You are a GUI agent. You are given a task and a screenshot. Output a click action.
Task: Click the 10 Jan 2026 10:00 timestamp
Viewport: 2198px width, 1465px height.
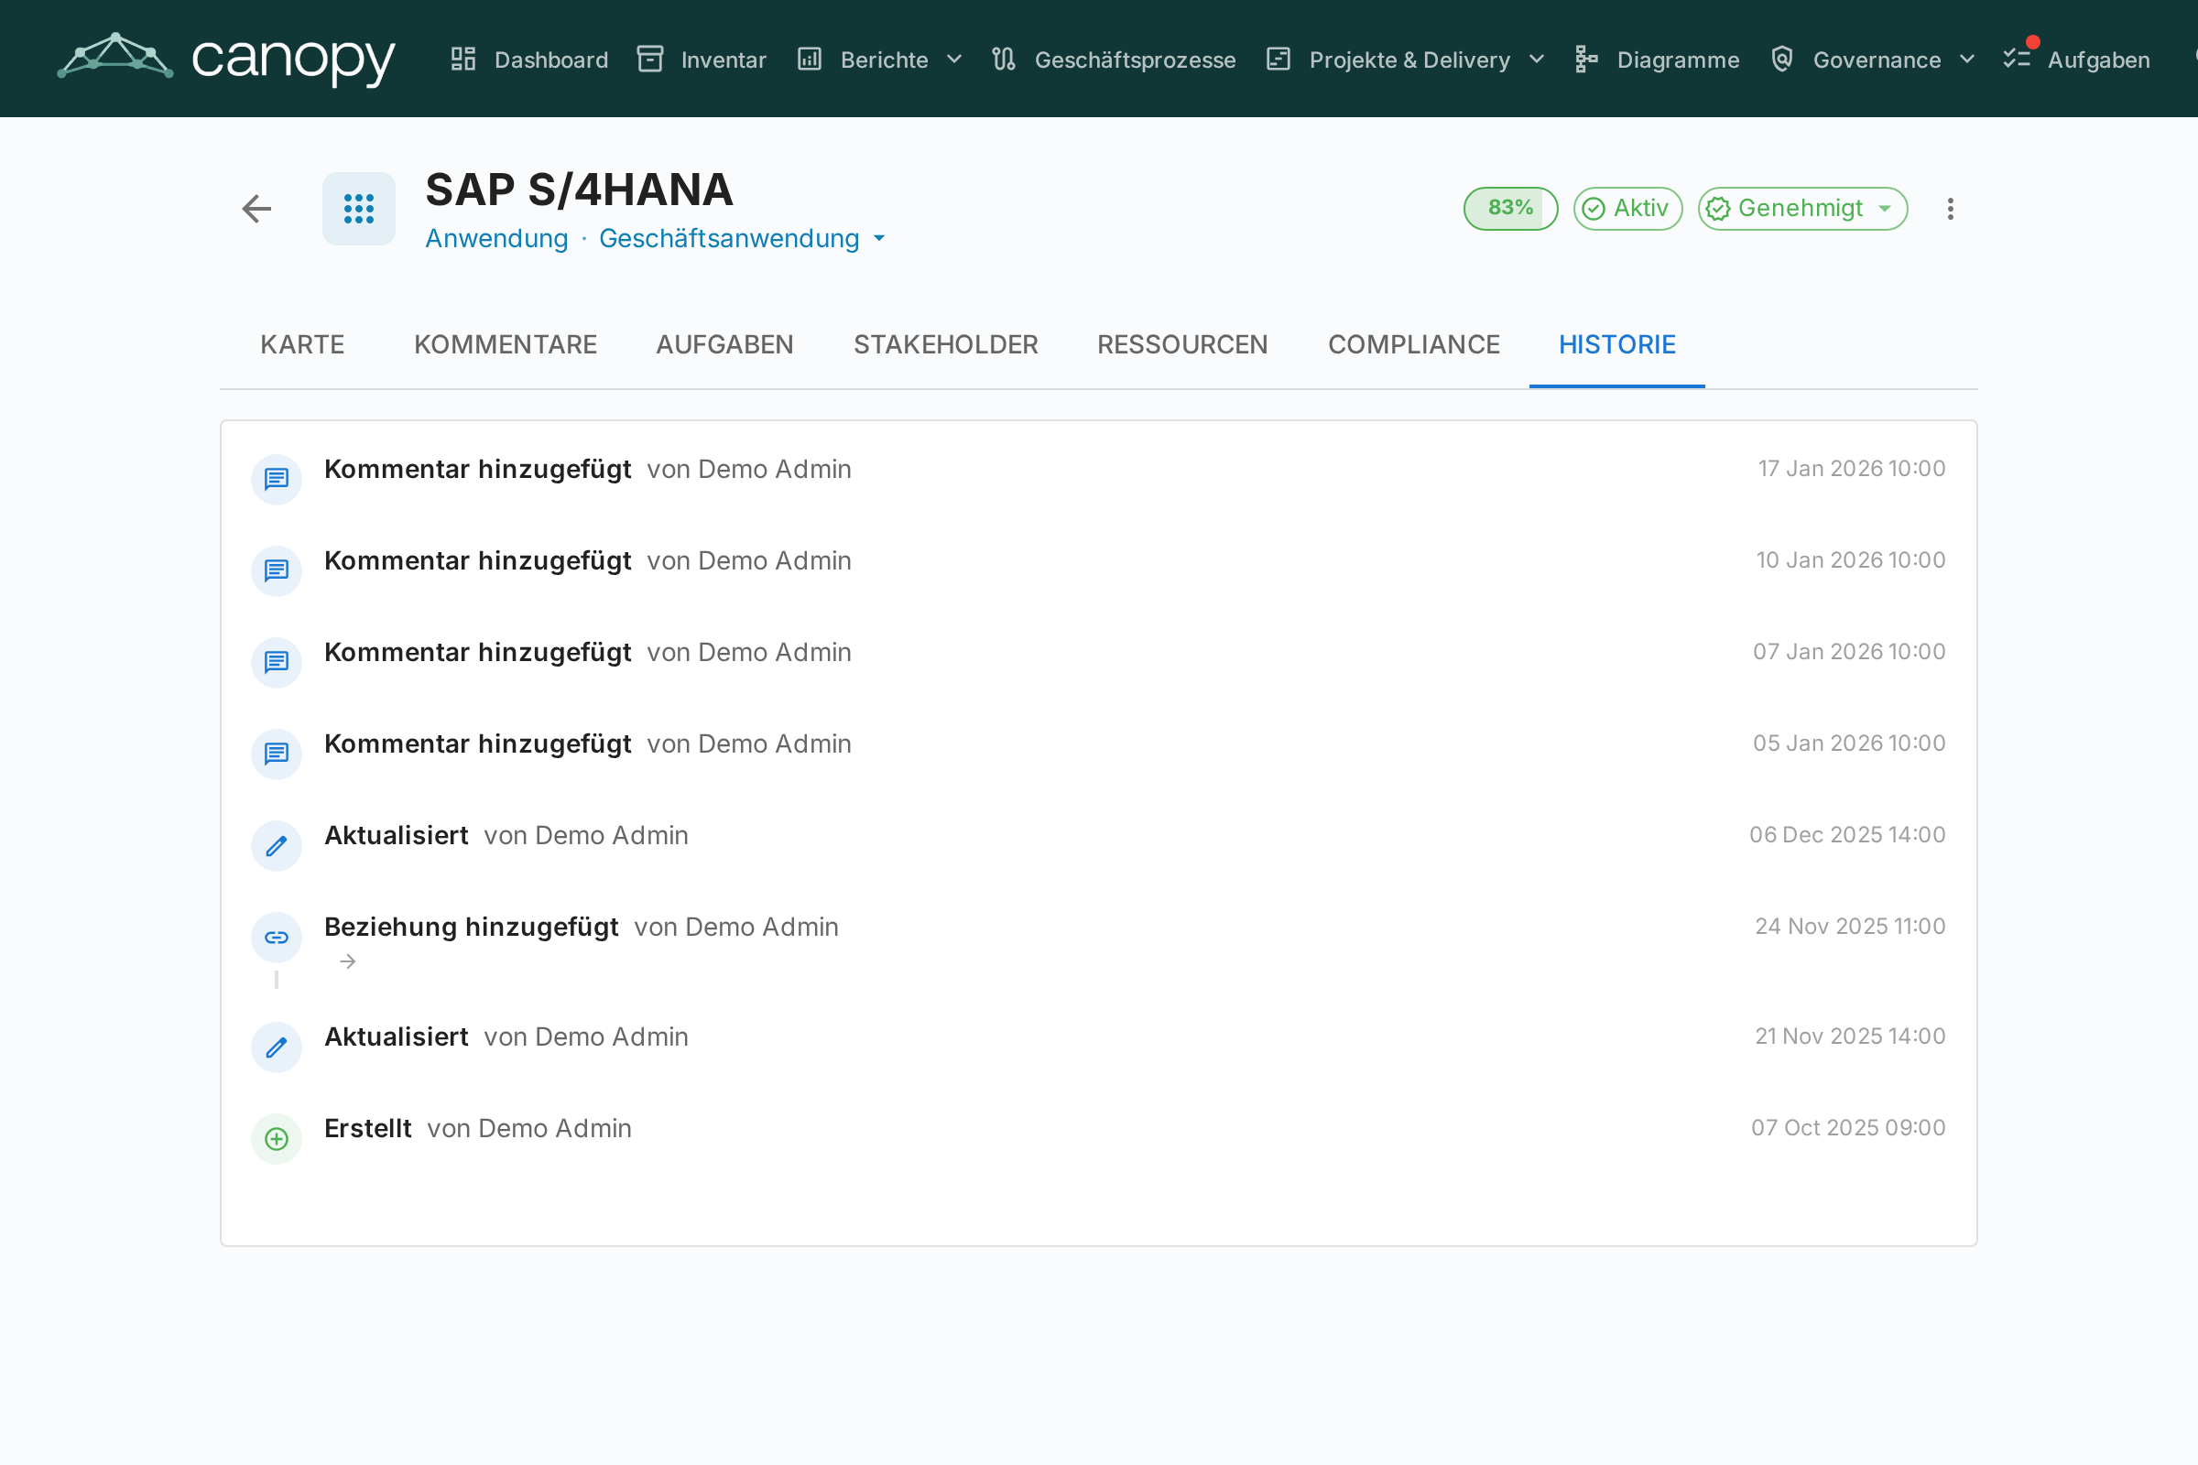pos(1850,559)
